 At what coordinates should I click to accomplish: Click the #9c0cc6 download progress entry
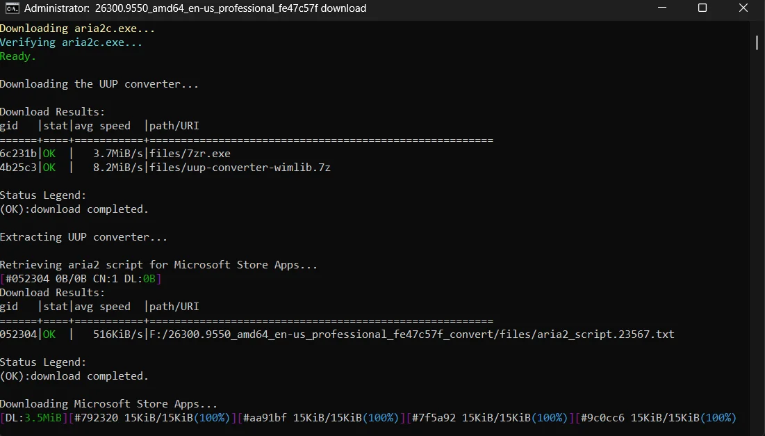[x=656, y=418]
